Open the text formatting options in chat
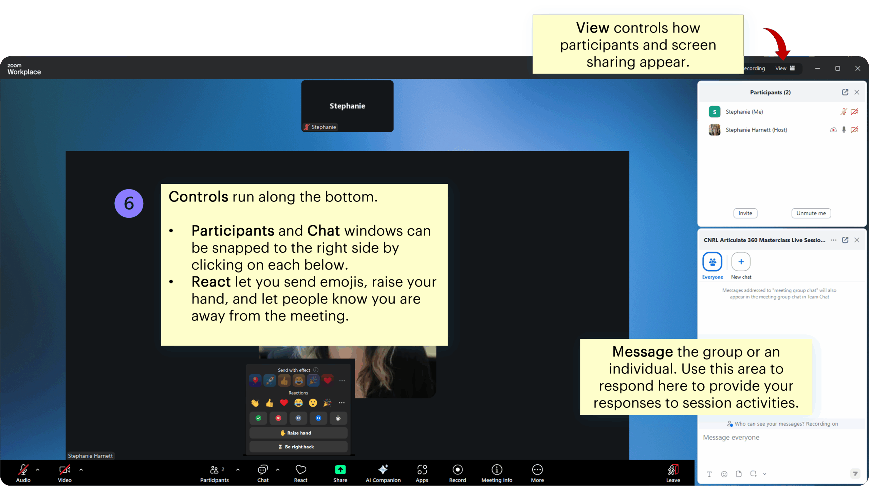 point(709,474)
